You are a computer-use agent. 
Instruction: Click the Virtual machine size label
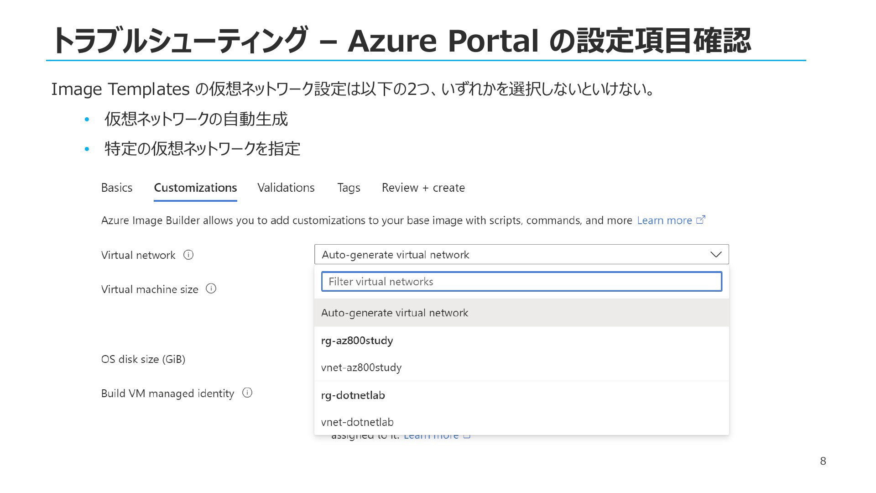click(150, 289)
